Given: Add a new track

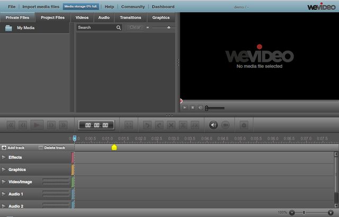Looking at the screenshot, I should [x=13, y=148].
